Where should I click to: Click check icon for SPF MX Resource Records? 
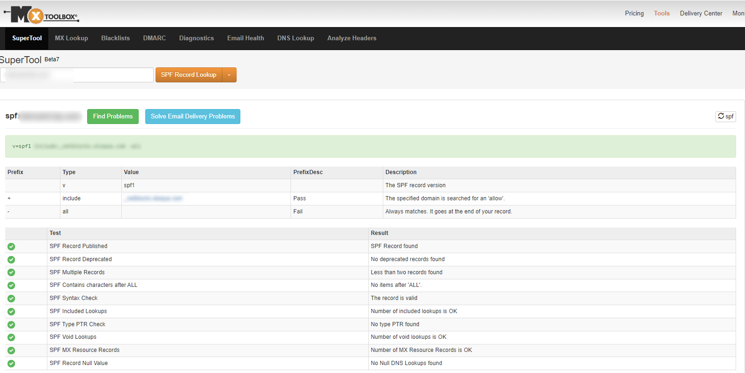tap(11, 351)
